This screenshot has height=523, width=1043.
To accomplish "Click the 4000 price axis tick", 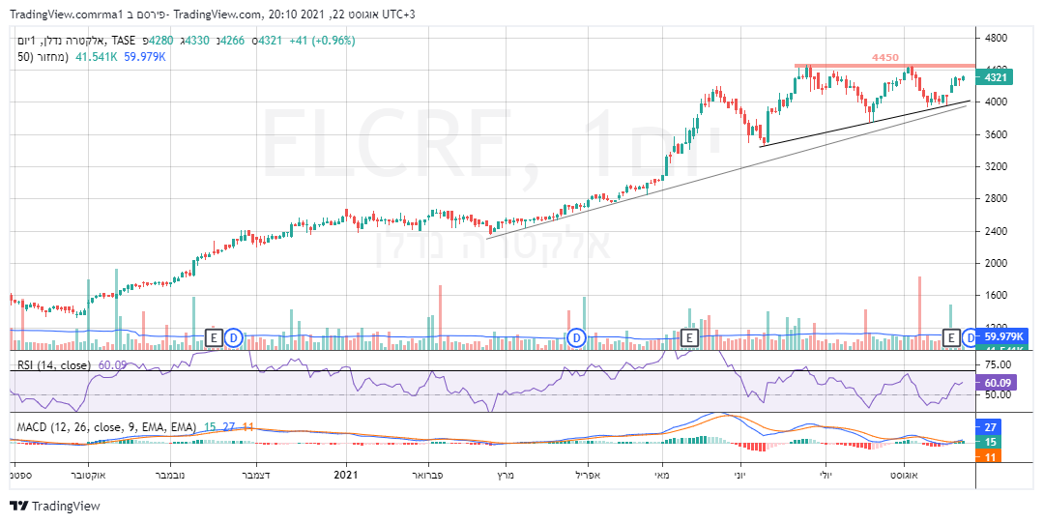I will (996, 102).
